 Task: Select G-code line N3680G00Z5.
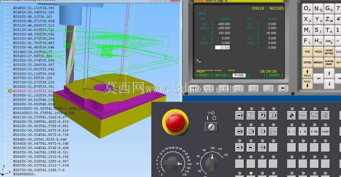(24, 174)
